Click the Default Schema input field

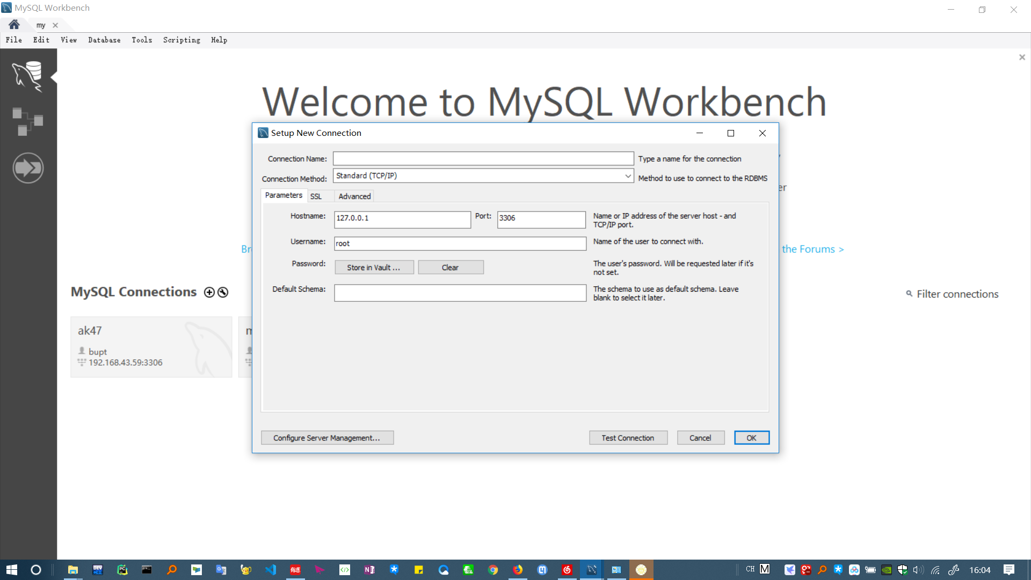pyautogui.click(x=460, y=293)
